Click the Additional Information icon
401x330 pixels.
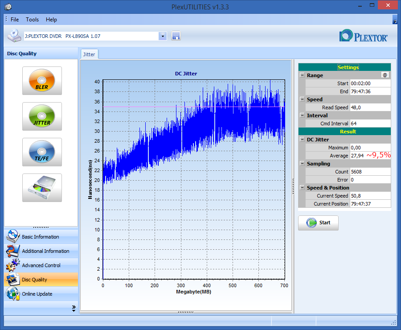pyautogui.click(x=13, y=251)
